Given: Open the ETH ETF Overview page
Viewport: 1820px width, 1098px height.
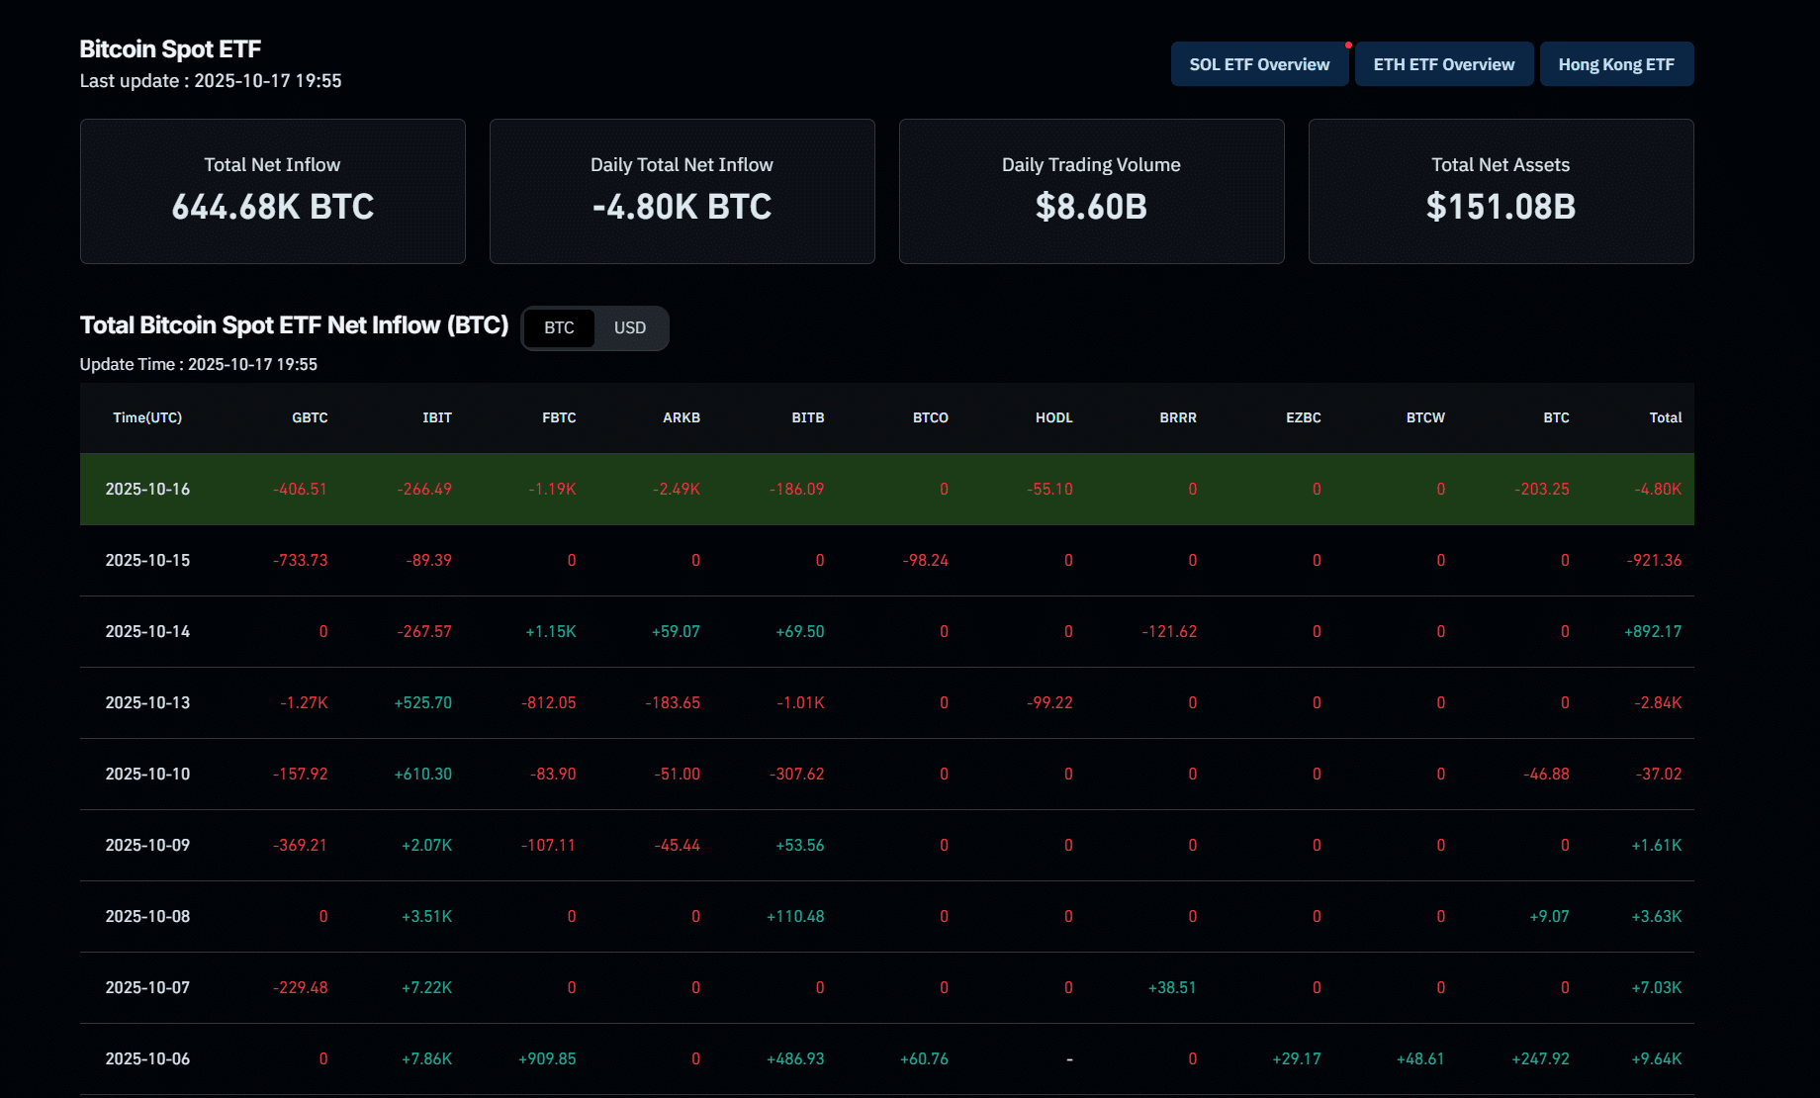Looking at the screenshot, I should tap(1443, 64).
